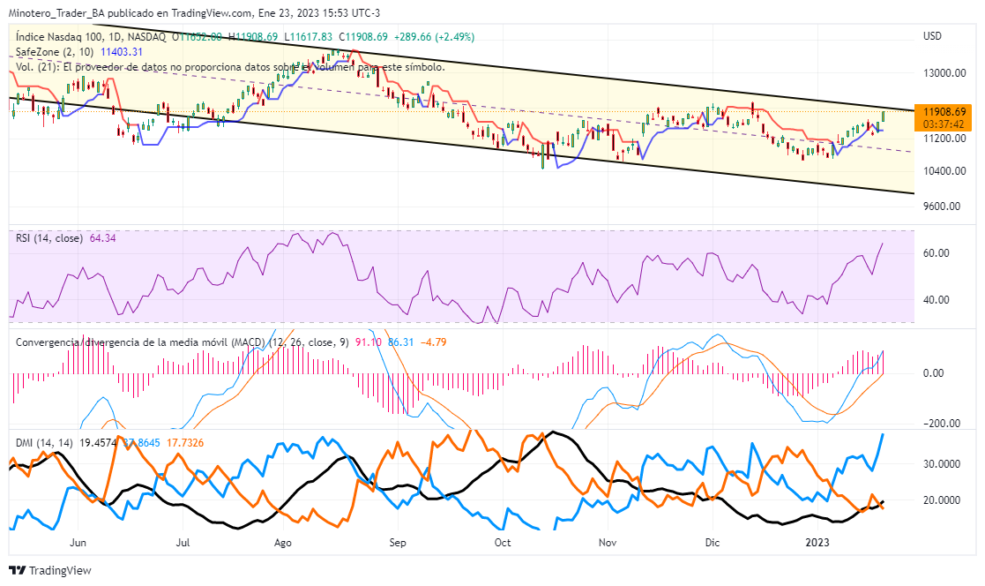Image resolution: width=985 pixels, height=586 pixels.
Task: Click the 11200.00 price axis label
Action: (944, 139)
